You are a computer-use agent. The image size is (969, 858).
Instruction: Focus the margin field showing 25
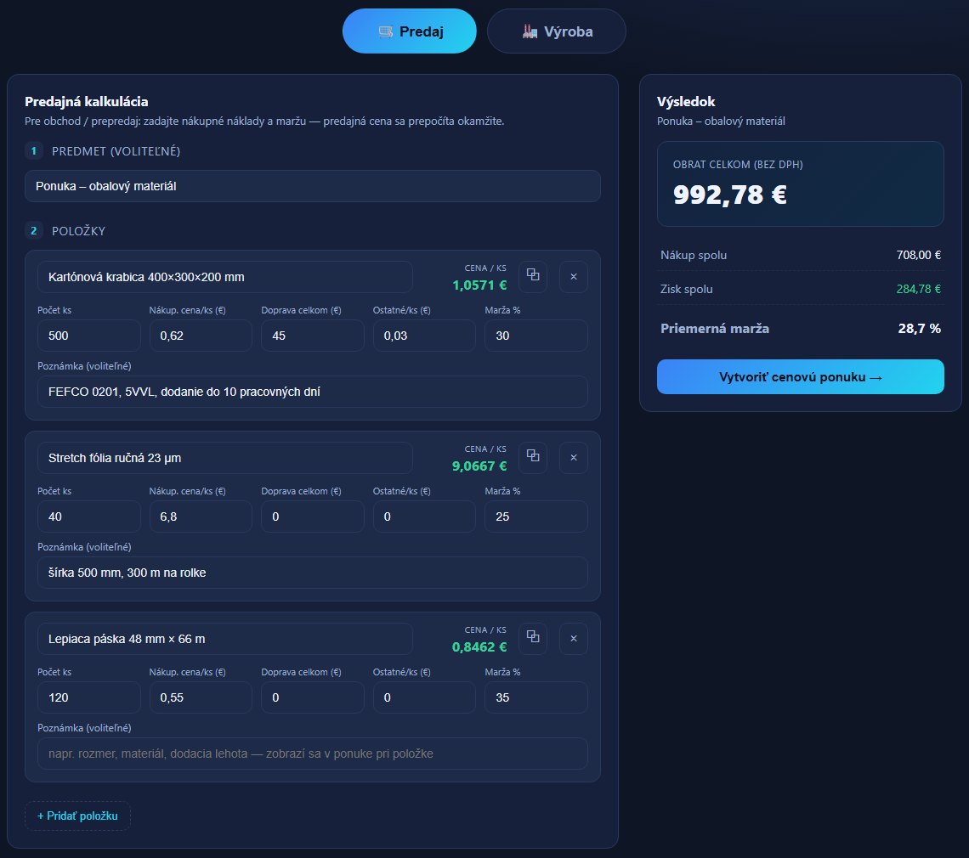click(x=535, y=516)
